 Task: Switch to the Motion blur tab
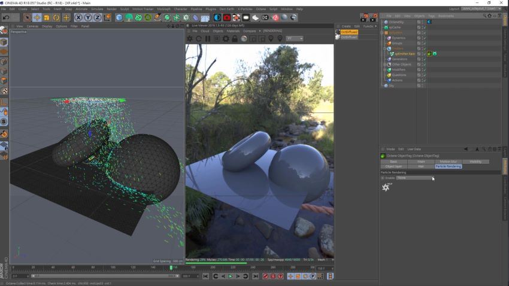click(x=448, y=162)
